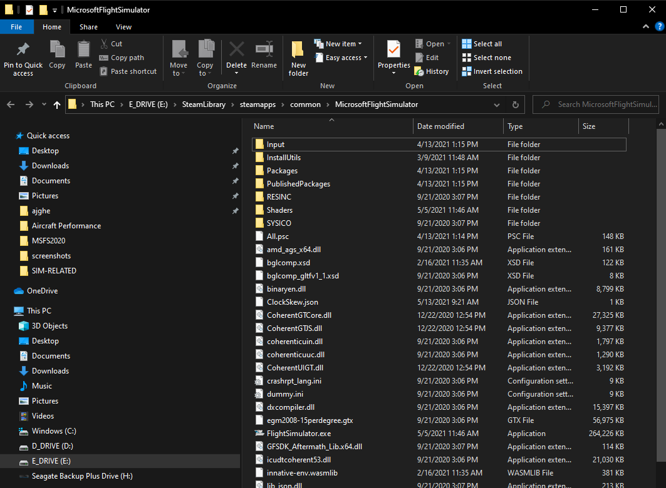Image resolution: width=666 pixels, height=488 pixels.
Task: Click common in the address path
Action: click(305, 104)
